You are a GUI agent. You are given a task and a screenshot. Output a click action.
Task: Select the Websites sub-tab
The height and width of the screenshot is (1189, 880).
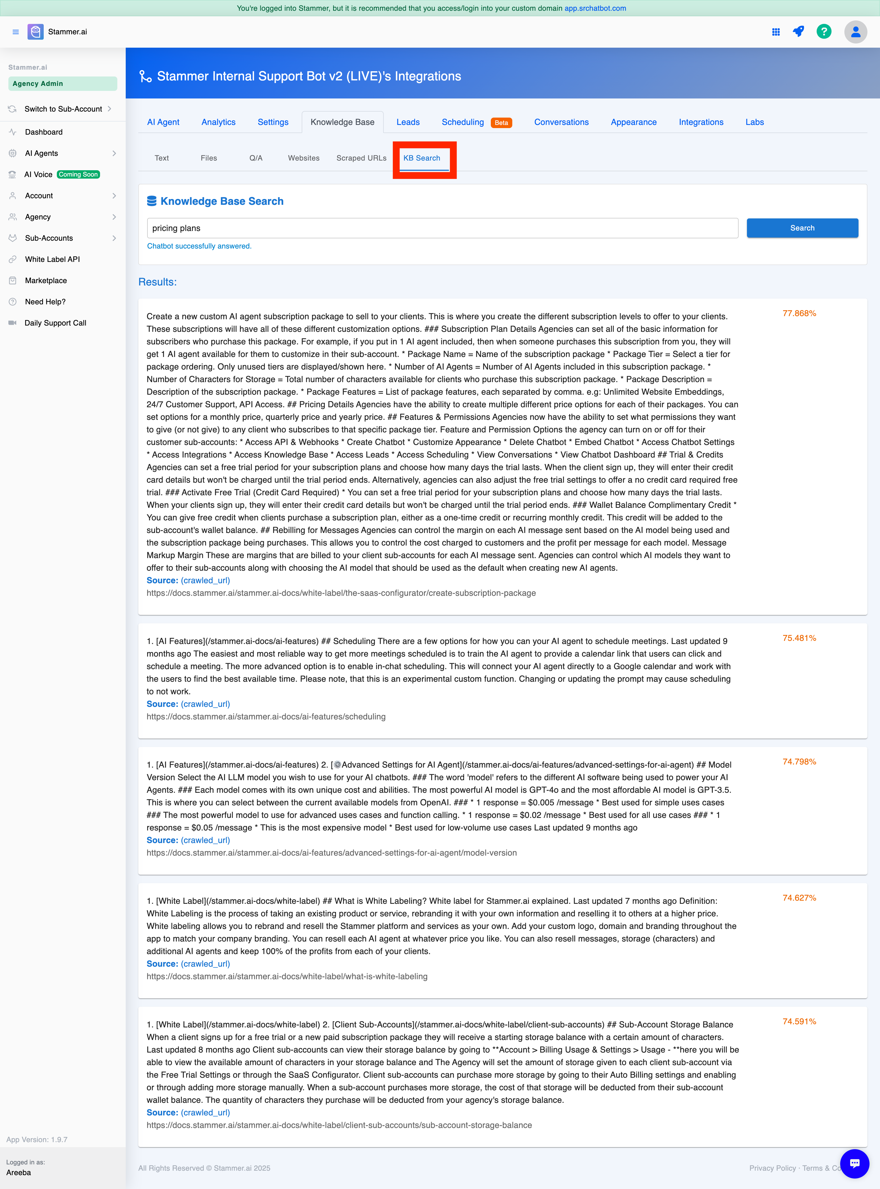pos(304,158)
